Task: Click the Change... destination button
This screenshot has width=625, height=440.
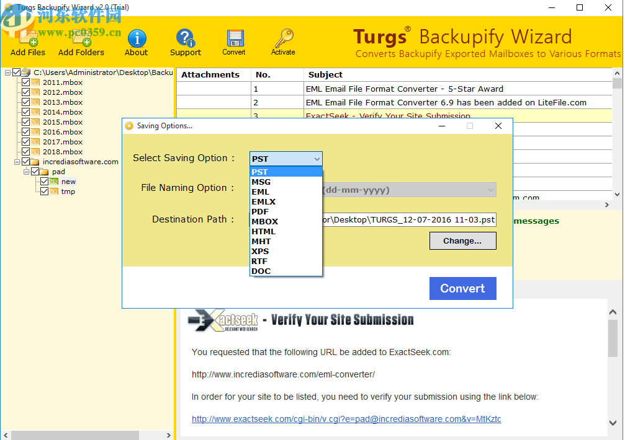Action: tap(463, 240)
